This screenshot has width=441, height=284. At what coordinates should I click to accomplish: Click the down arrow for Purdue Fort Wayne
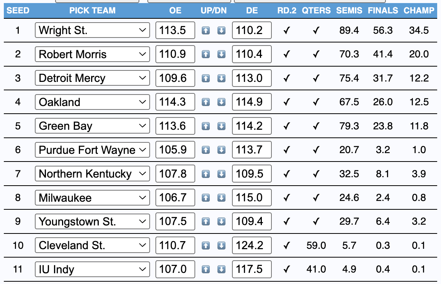pyautogui.click(x=221, y=150)
